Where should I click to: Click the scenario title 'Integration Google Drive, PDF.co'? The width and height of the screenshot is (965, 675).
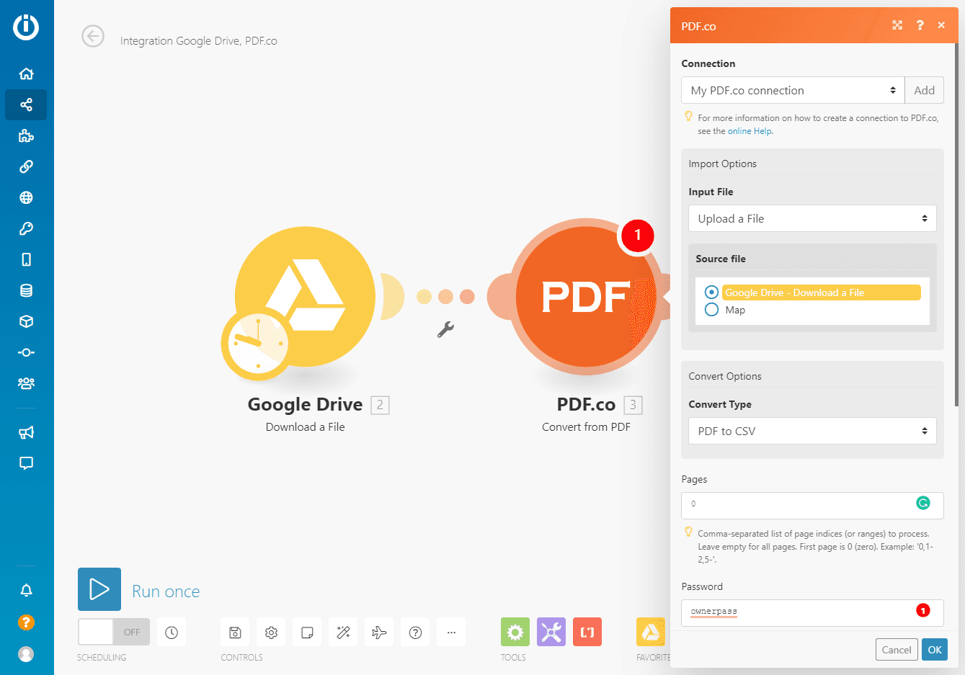[199, 41]
